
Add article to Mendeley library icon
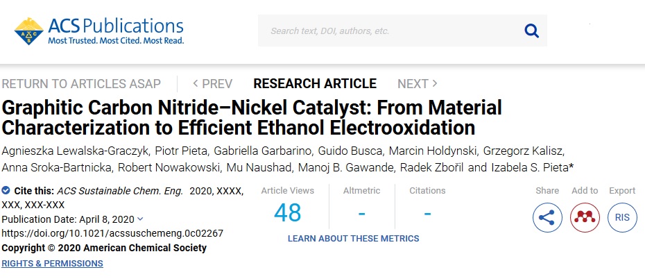point(585,218)
